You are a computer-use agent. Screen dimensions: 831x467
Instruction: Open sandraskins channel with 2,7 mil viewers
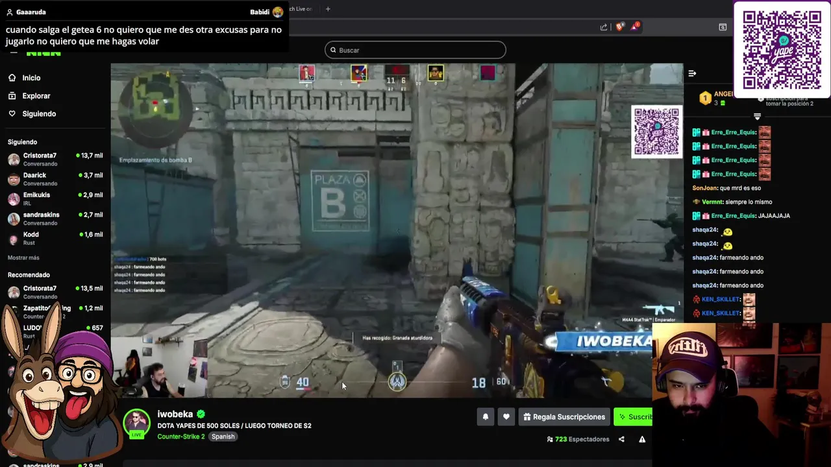[55, 219]
